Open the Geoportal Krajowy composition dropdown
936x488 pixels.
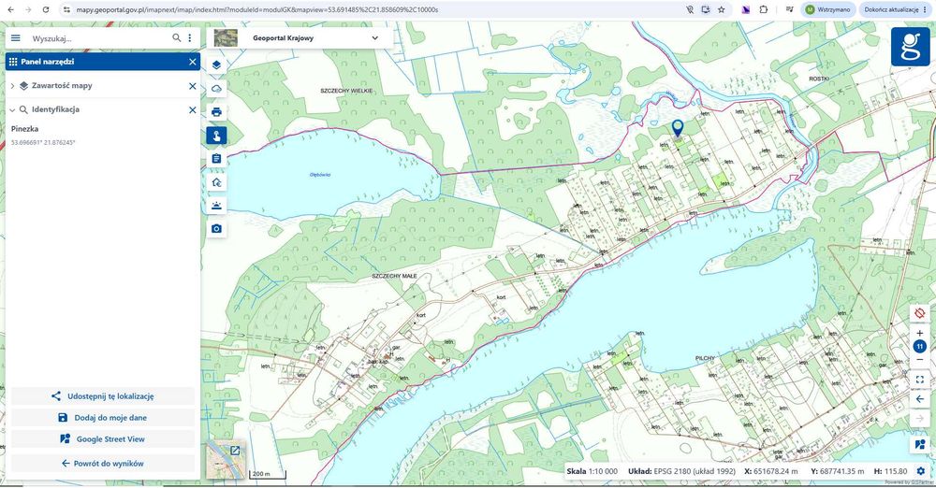(375, 38)
